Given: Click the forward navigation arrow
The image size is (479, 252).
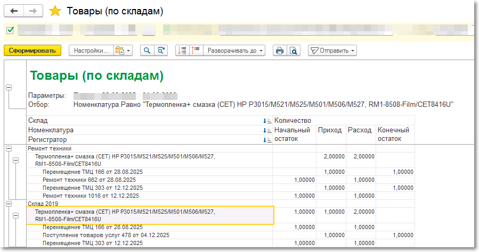Looking at the screenshot, I should click(x=33, y=11).
